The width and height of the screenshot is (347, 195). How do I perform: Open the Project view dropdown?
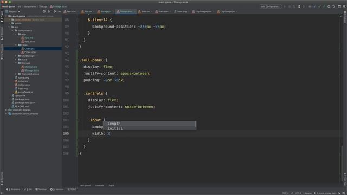point(12,11)
